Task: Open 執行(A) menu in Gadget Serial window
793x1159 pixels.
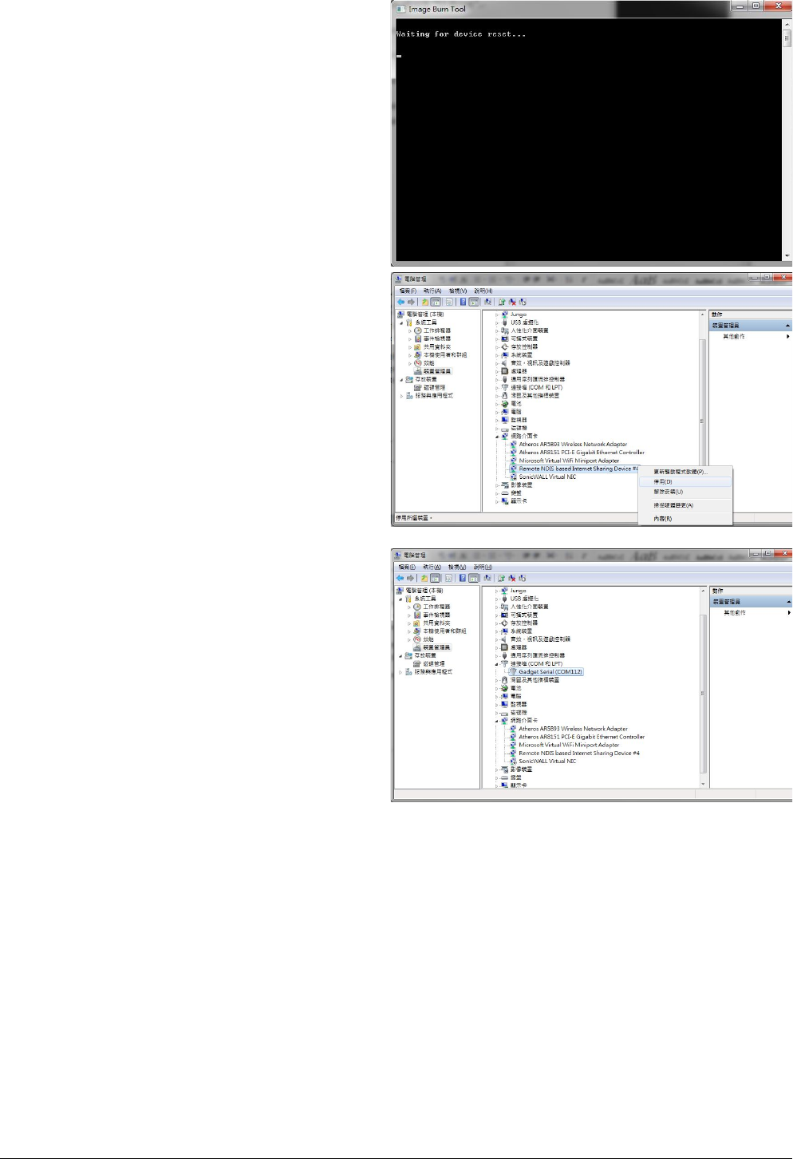Action: click(x=432, y=568)
